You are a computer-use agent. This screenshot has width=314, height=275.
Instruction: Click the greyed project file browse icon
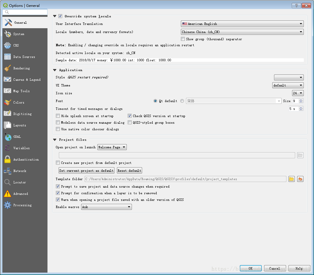pos(300,155)
